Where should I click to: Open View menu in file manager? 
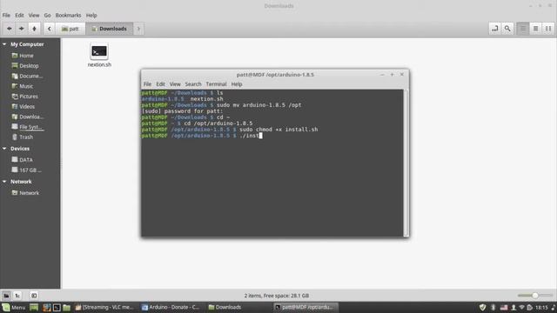tap(34, 16)
